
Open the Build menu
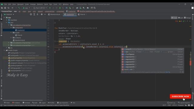pos(46,4)
